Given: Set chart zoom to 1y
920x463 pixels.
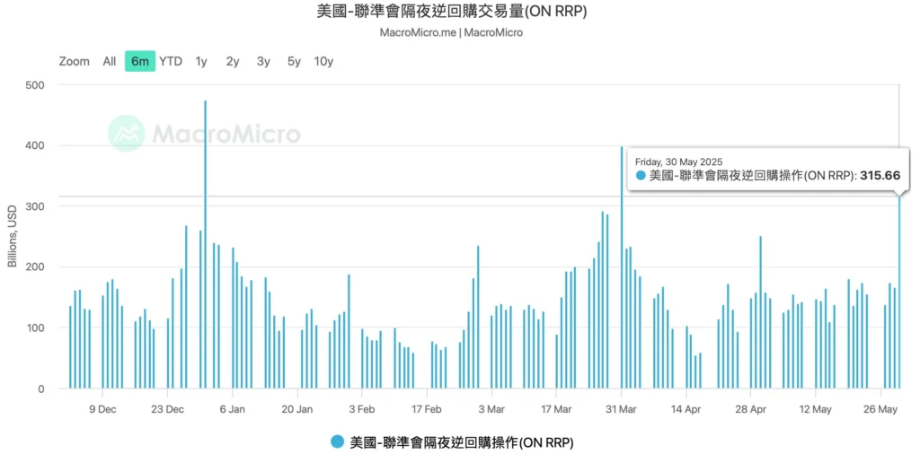Looking at the screenshot, I should click(x=201, y=61).
